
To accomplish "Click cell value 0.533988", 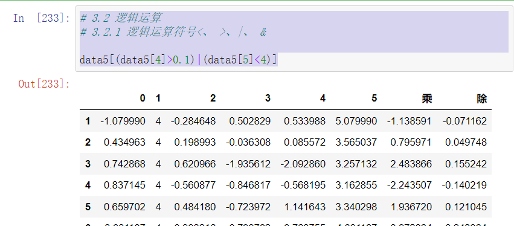I will pyautogui.click(x=305, y=121).
